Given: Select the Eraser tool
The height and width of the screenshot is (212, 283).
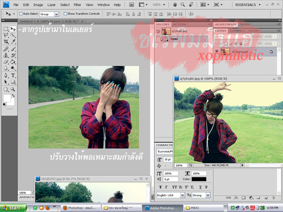Looking at the screenshot, I should 6,62.
